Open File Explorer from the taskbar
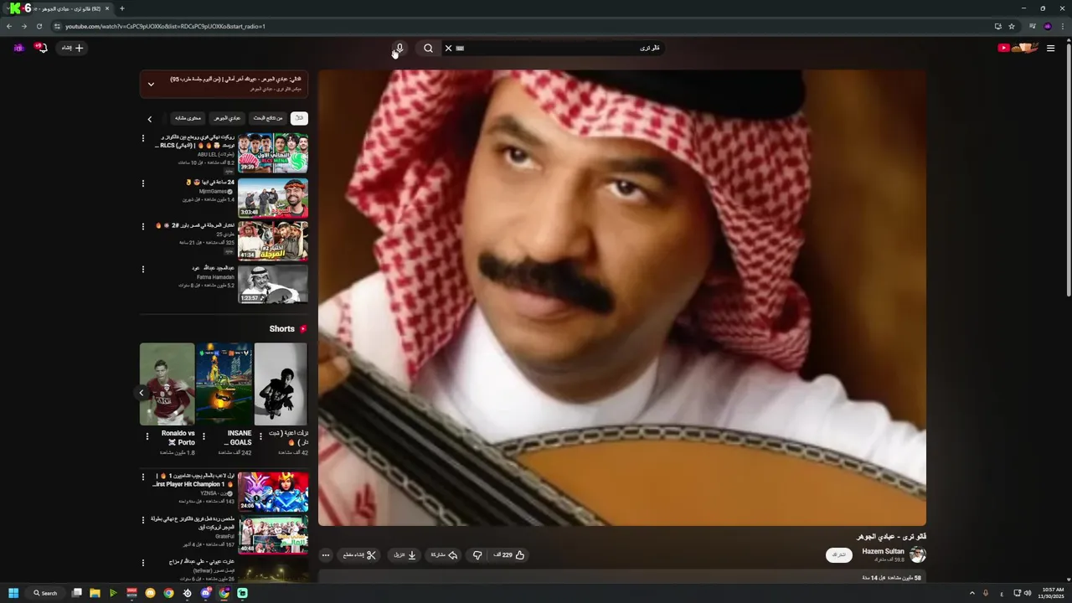The height and width of the screenshot is (603, 1072). (95, 593)
